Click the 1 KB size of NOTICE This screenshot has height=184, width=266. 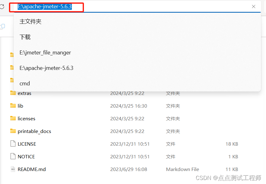tap(233, 157)
